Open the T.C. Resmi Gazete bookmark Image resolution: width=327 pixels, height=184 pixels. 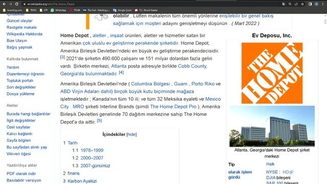(146, 10)
